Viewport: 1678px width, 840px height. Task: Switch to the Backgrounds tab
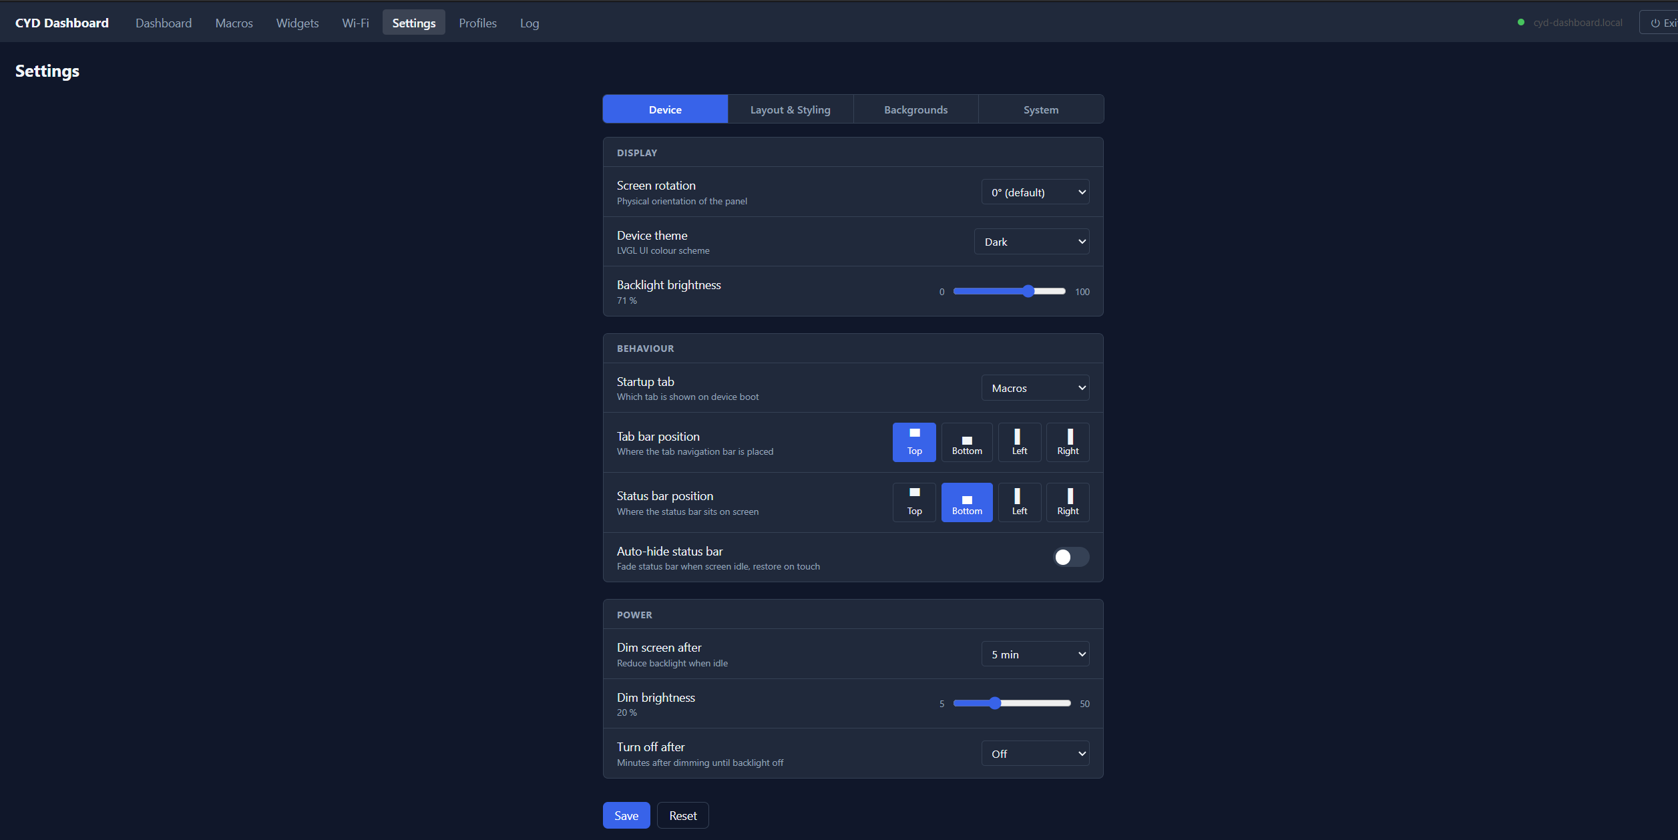[x=916, y=110]
